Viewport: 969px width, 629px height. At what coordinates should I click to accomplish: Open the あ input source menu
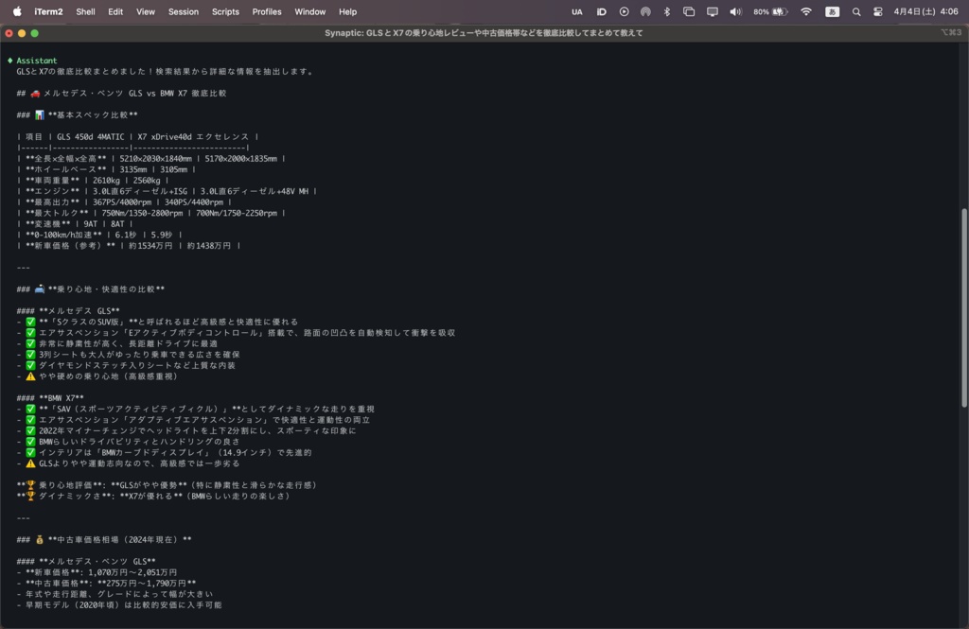pos(833,12)
